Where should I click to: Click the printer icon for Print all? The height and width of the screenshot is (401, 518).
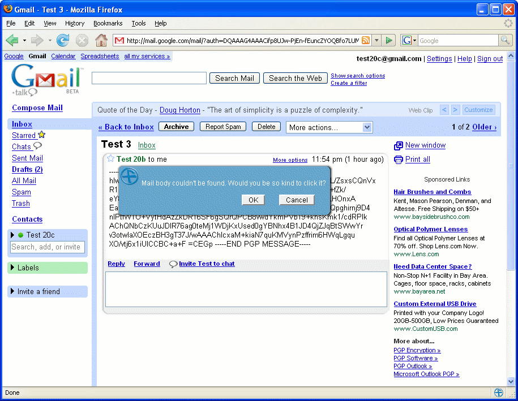(399, 159)
